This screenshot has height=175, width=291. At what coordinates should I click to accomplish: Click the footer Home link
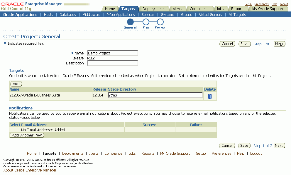pyautogui.click(x=32, y=154)
